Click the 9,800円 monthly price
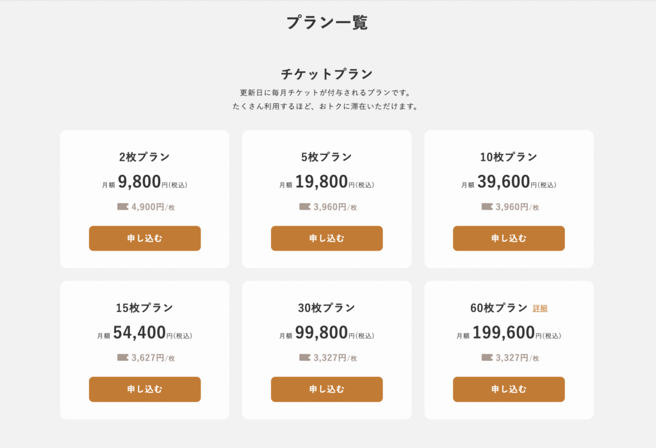 tap(140, 182)
